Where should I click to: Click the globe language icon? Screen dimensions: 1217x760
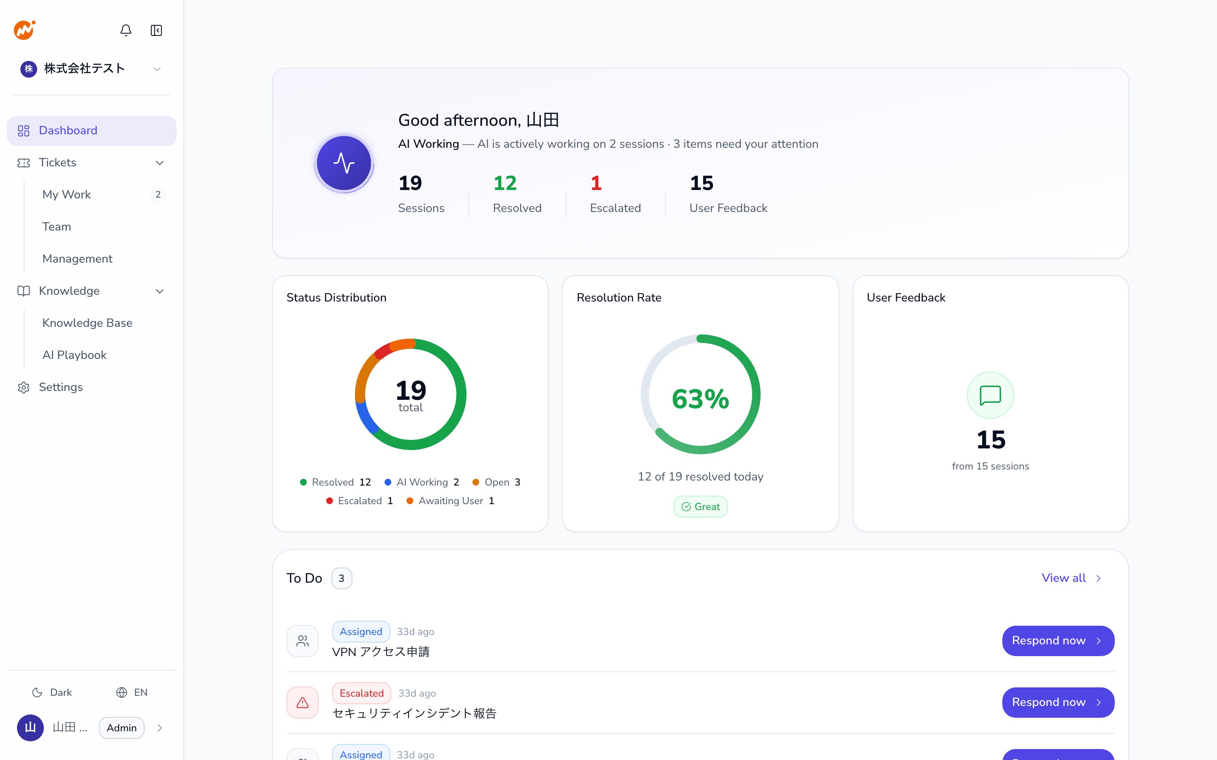click(x=122, y=692)
